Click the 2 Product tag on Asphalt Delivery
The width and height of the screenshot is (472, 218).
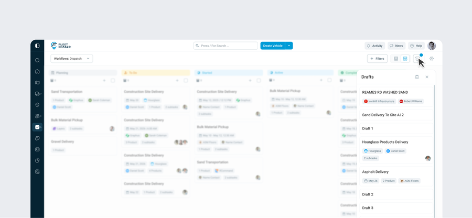(x=389, y=181)
